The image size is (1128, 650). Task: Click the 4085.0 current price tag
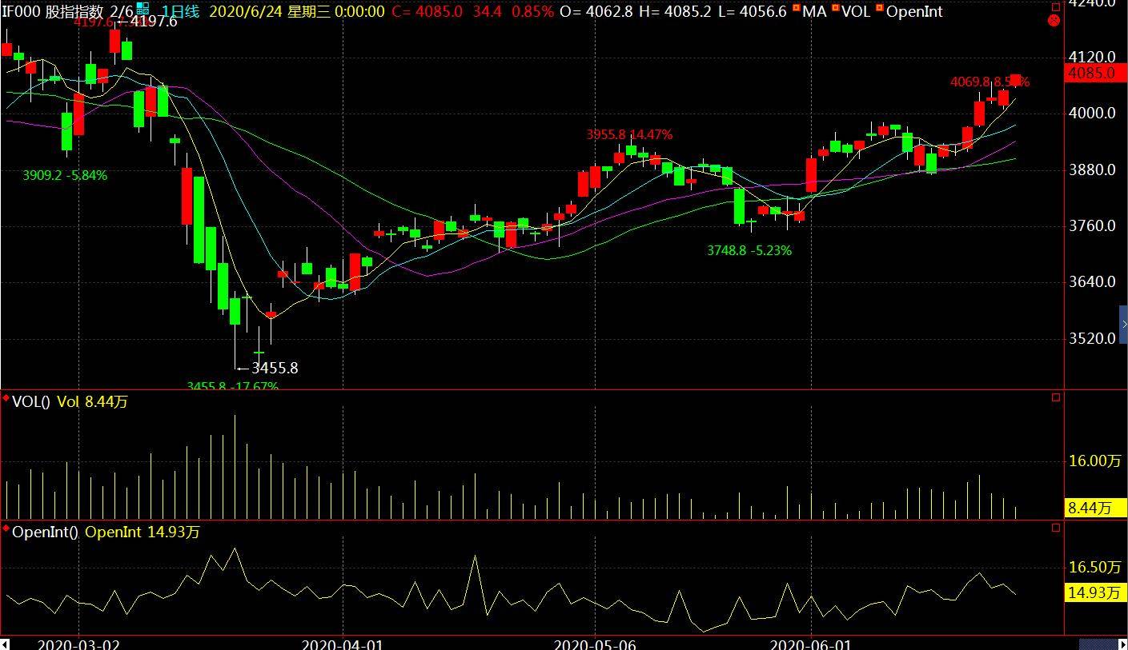click(x=1095, y=73)
